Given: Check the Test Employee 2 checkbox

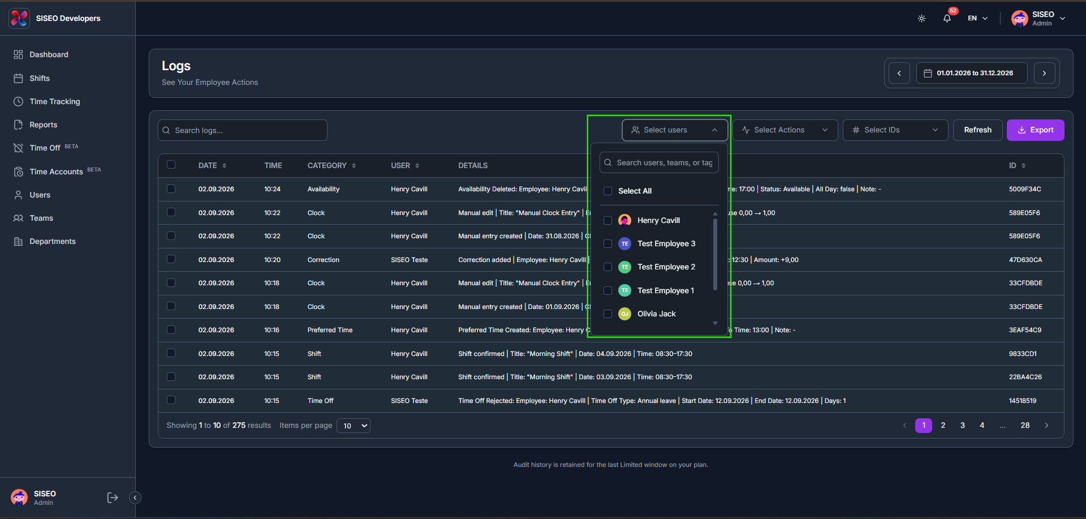Looking at the screenshot, I should coord(608,267).
